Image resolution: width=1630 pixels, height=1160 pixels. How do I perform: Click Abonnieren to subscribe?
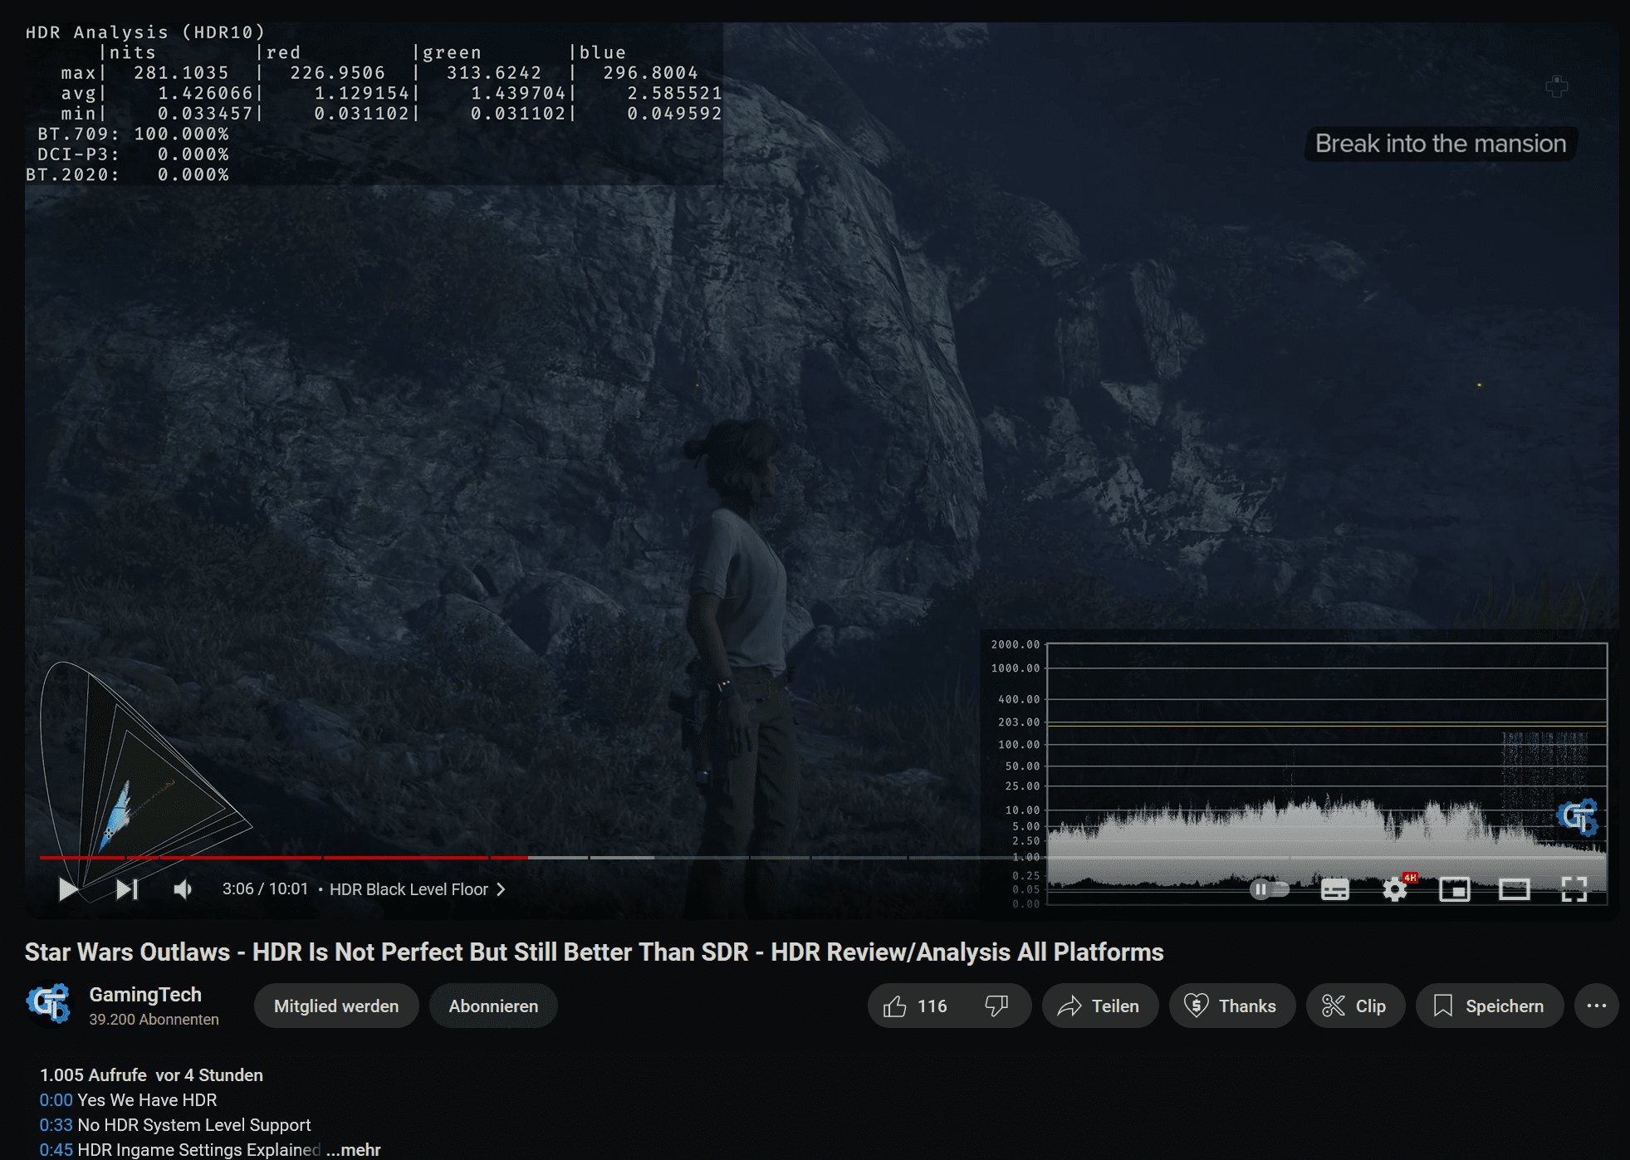(493, 1006)
